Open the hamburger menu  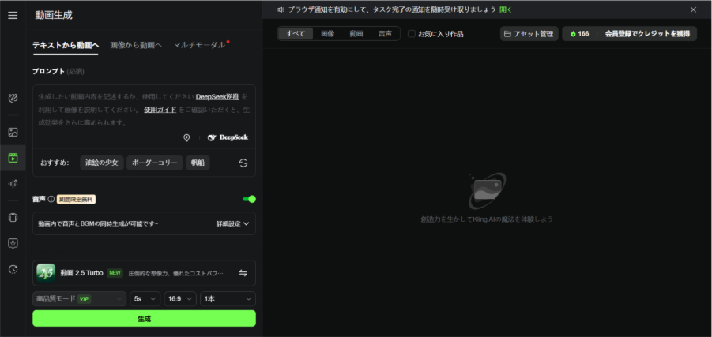[13, 15]
